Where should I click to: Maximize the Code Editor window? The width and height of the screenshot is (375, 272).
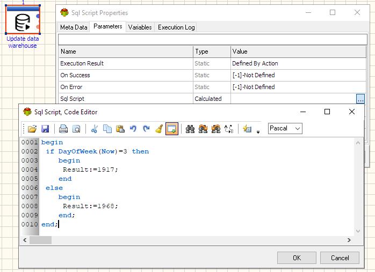pos(327,112)
